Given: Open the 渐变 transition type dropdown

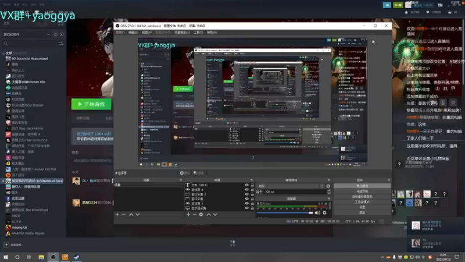Looking at the screenshot, I should (291, 186).
